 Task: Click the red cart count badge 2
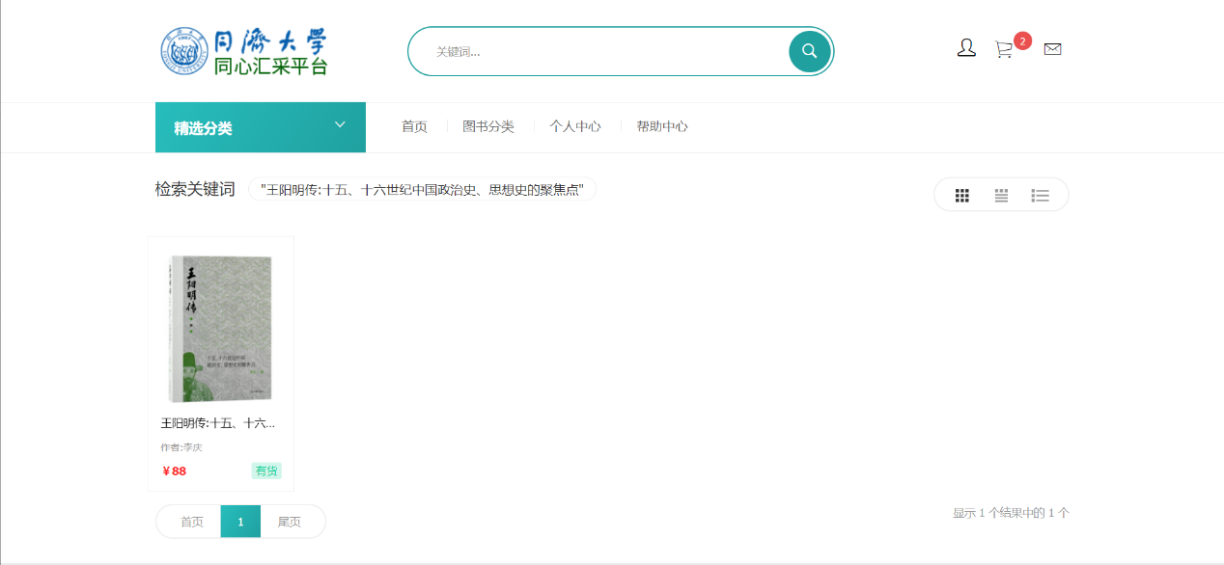point(1022,40)
